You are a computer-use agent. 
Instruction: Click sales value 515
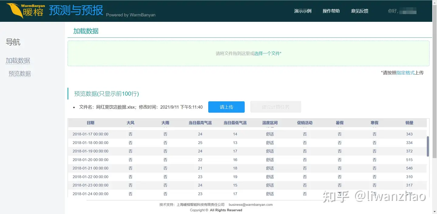click(x=409, y=160)
